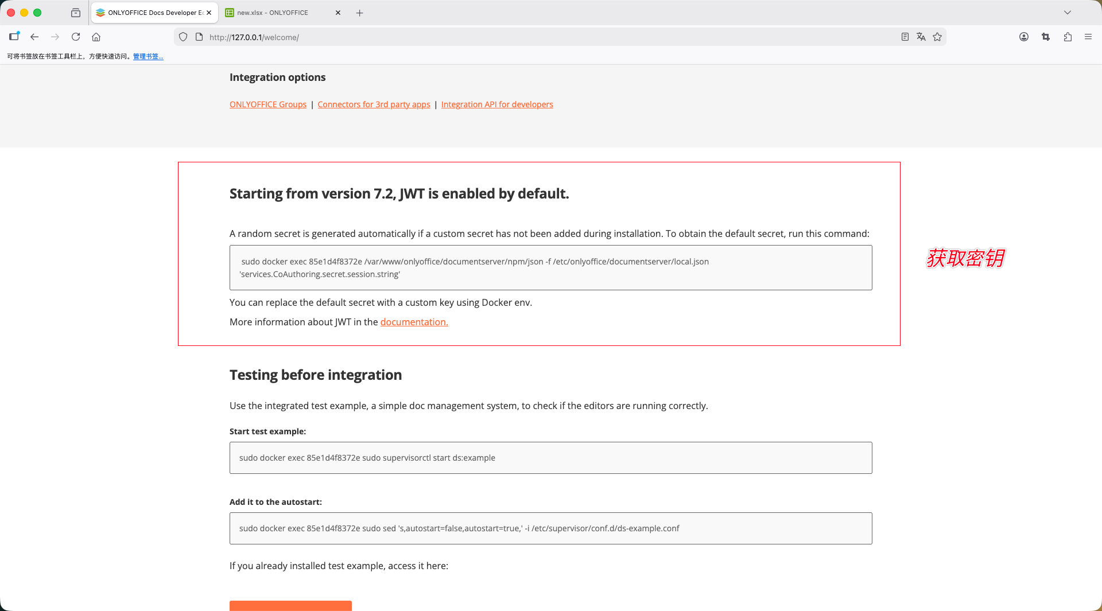
Task: Open the browser hamburger menu
Action: pyautogui.click(x=1088, y=37)
